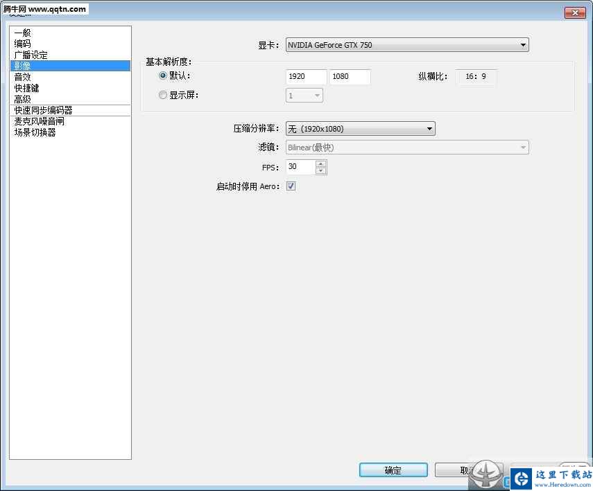
Task: Go to 广播设定 in the sidebar
Action: [31, 55]
